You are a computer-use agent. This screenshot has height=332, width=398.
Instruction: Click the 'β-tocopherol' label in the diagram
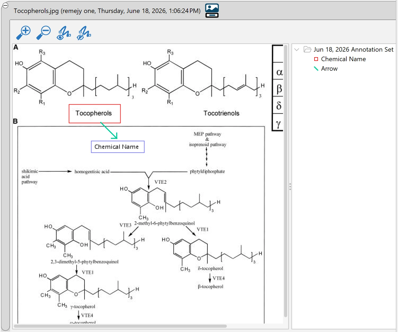click(x=210, y=286)
